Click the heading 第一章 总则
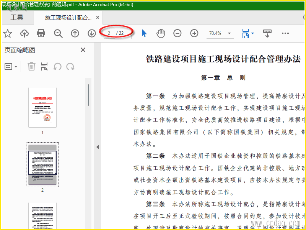Image resolution: width=306 pixels, height=230 pixels. tap(223, 78)
